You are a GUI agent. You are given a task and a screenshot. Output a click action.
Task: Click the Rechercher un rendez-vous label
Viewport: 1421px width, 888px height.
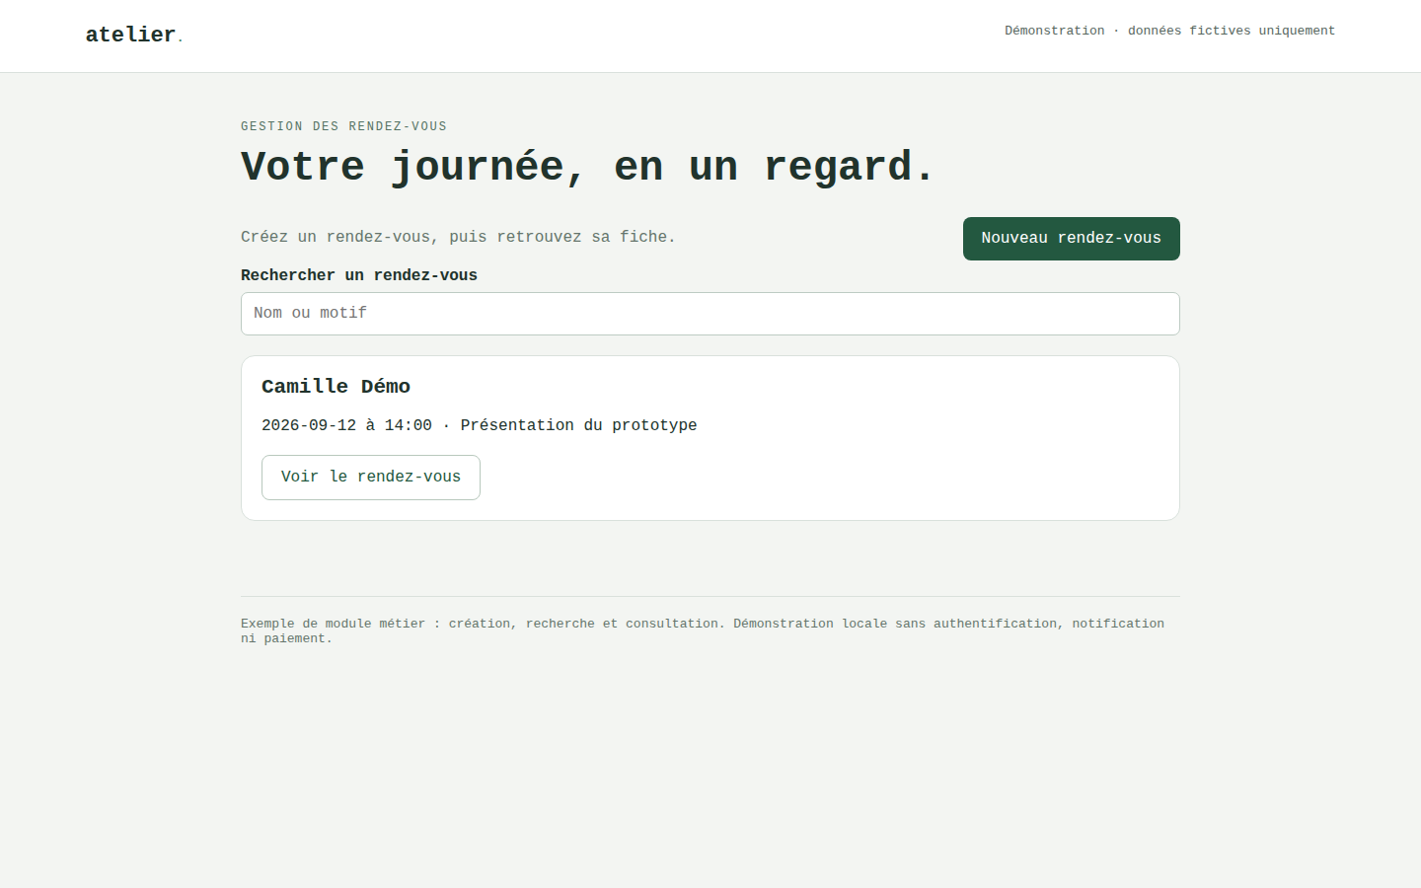[359, 275]
